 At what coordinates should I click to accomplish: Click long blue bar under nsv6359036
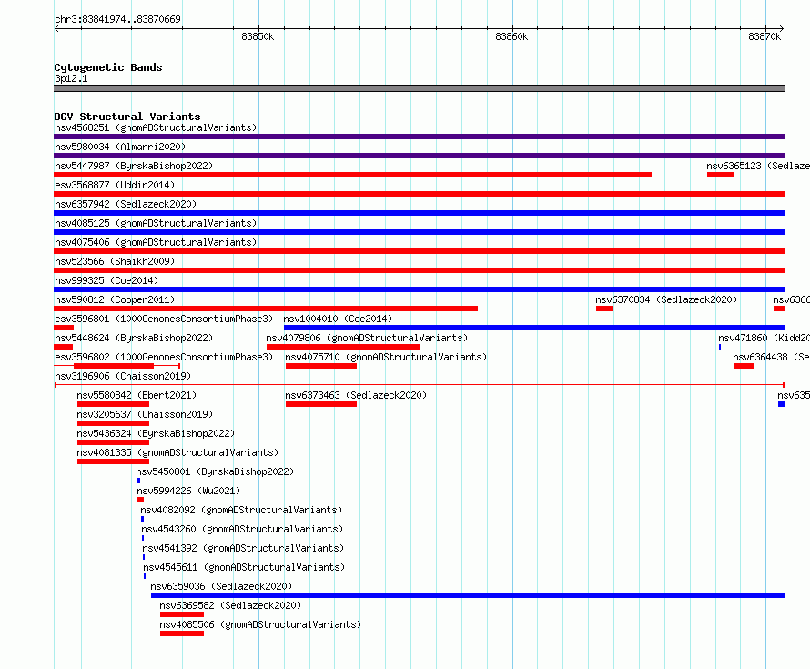(x=468, y=595)
